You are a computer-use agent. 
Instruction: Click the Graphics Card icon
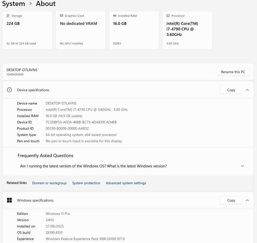[62, 16]
